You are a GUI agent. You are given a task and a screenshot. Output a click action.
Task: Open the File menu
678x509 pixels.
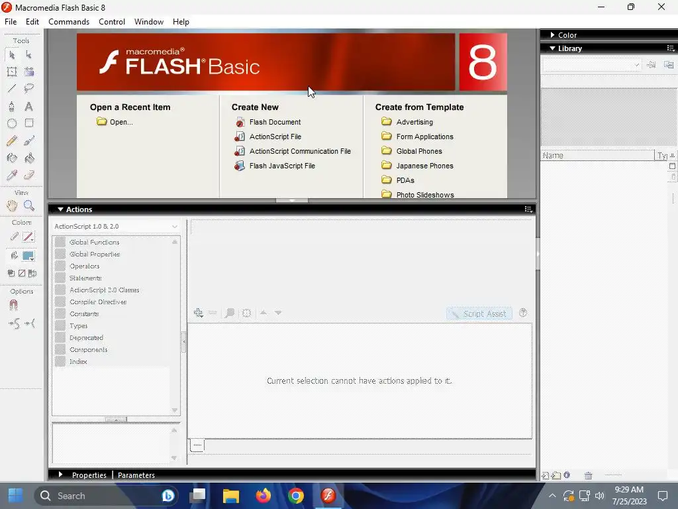tap(11, 22)
